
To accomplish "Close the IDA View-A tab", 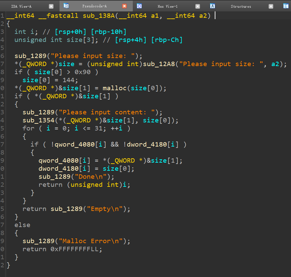I will tap(51, 6).
